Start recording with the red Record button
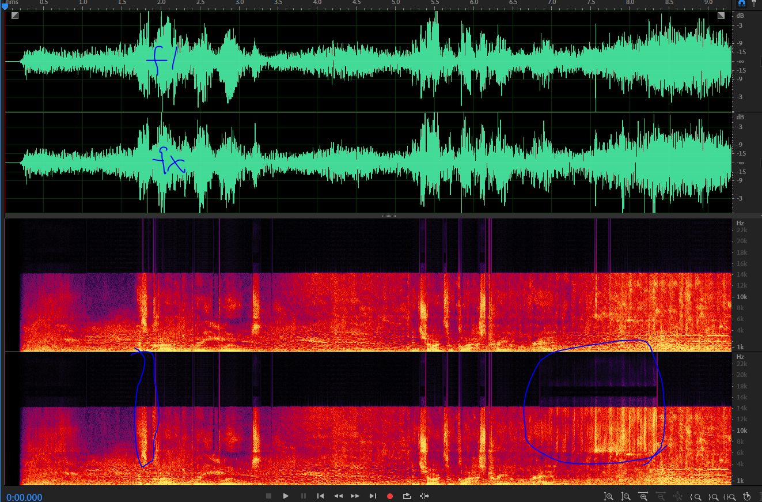Viewport: 762px width, 502px height. click(x=390, y=496)
